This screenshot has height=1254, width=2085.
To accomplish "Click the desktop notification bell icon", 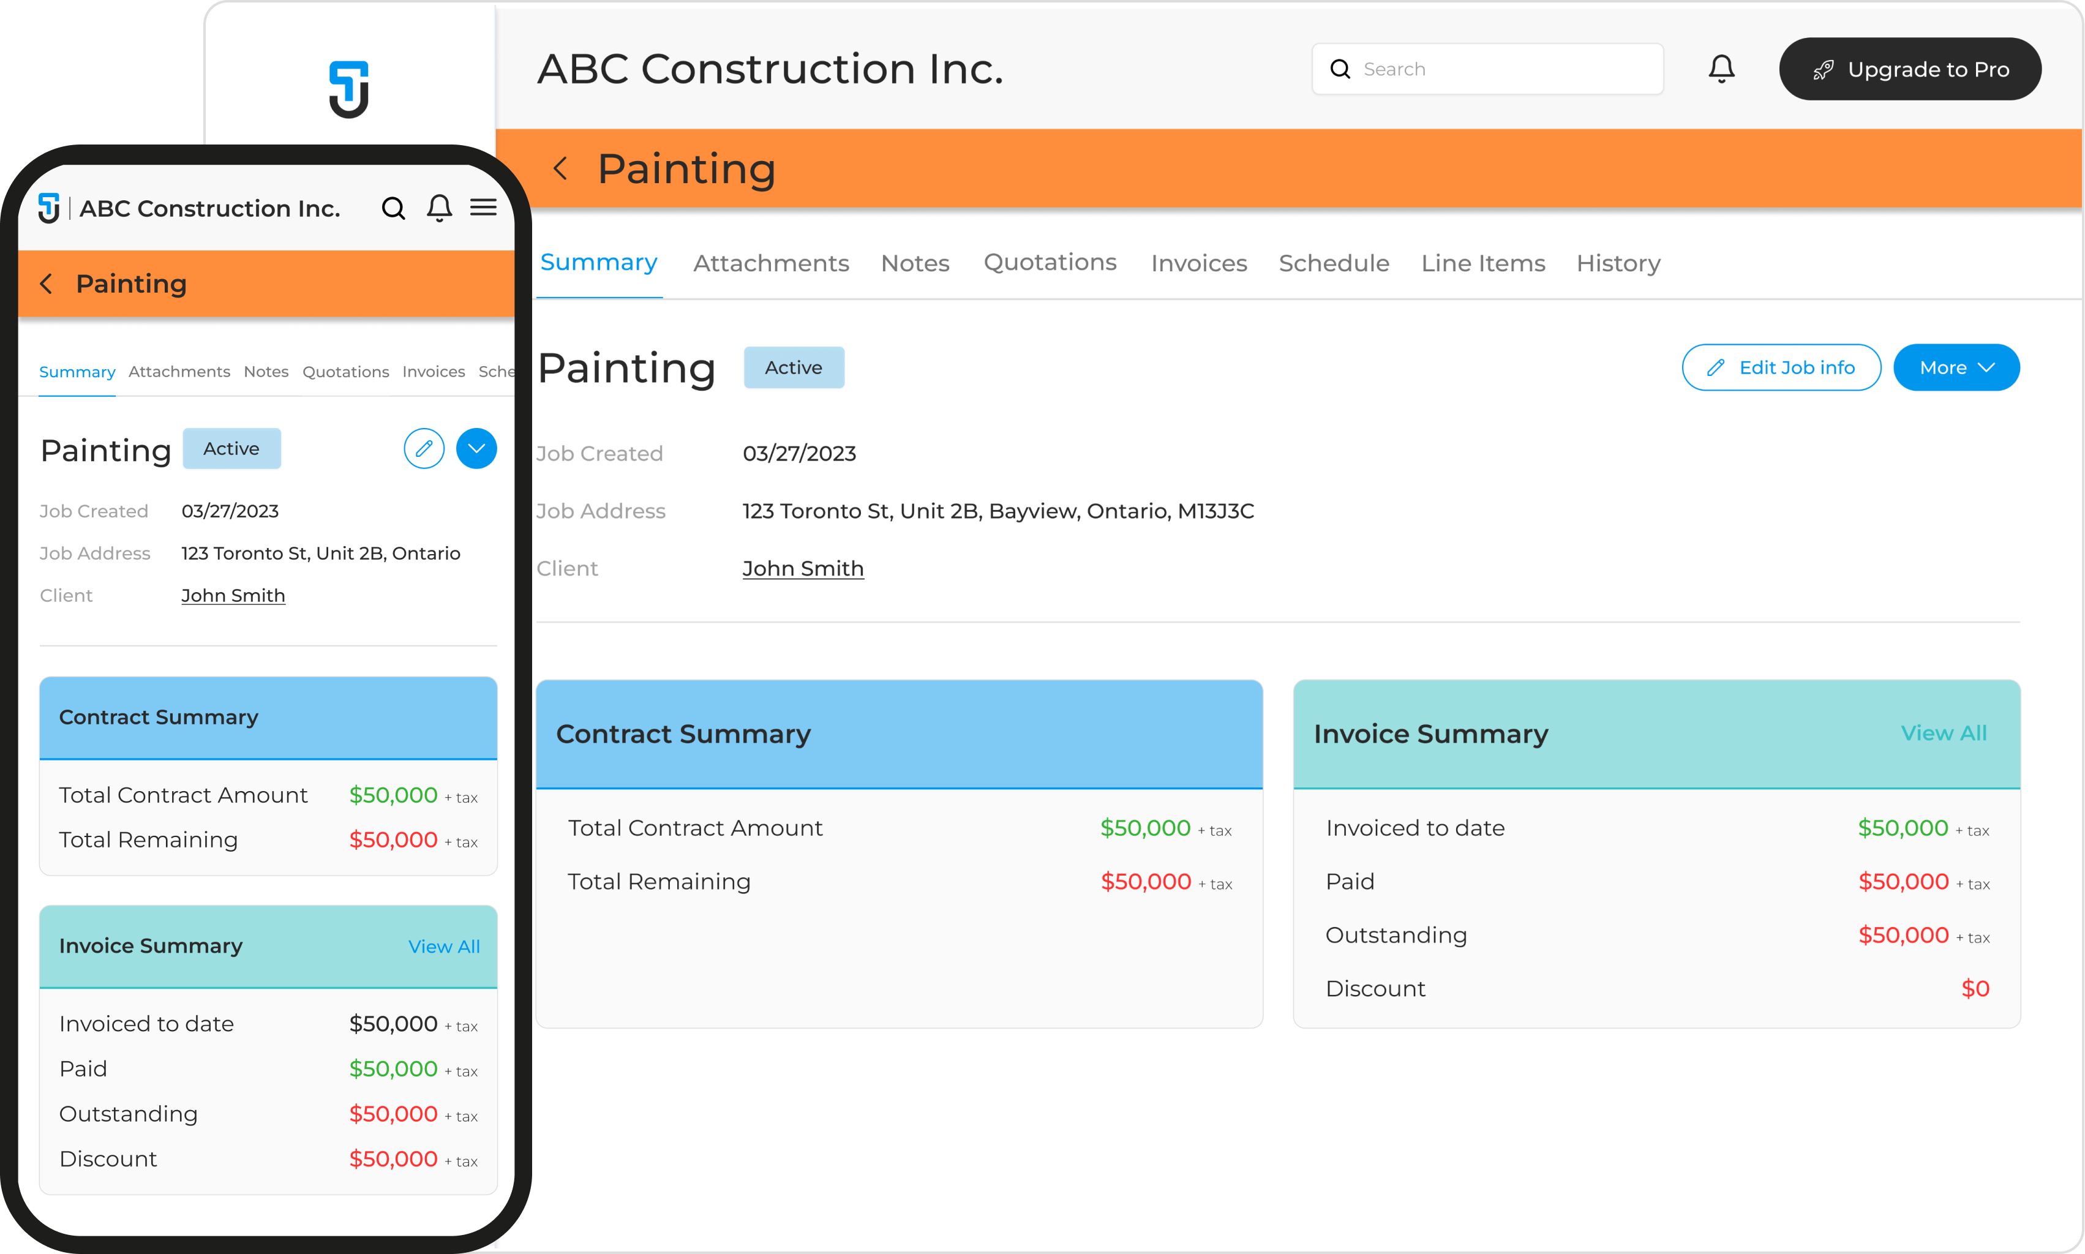I will [x=1721, y=69].
